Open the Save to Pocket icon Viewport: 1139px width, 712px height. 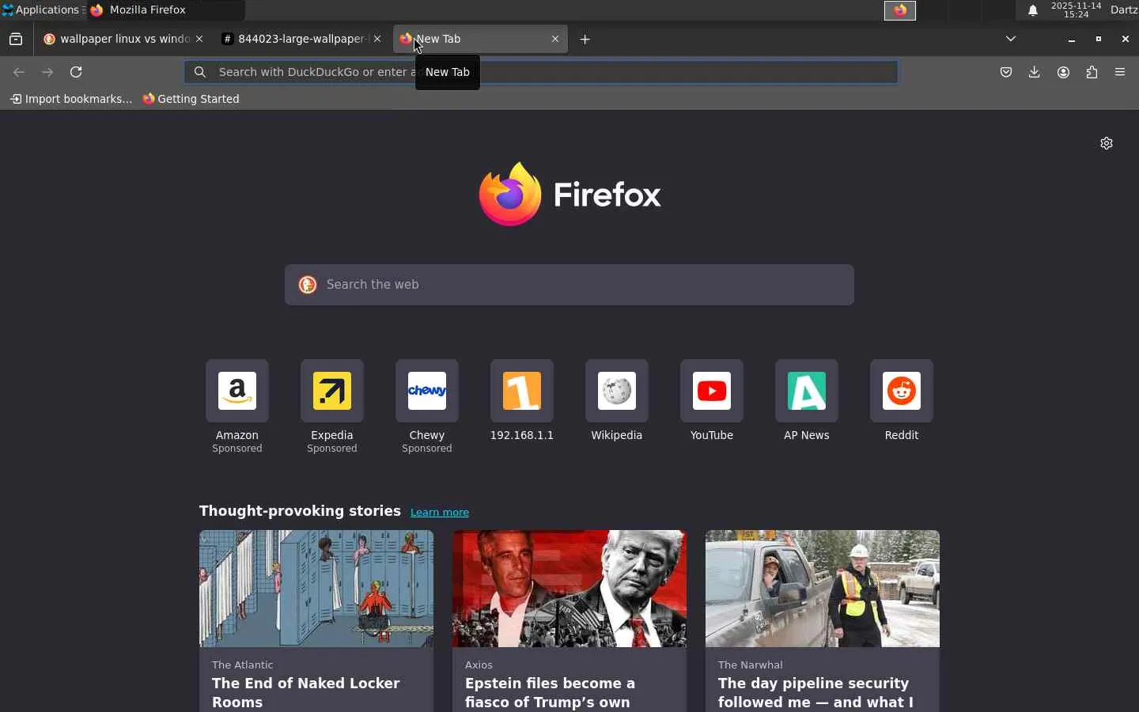click(x=1006, y=72)
